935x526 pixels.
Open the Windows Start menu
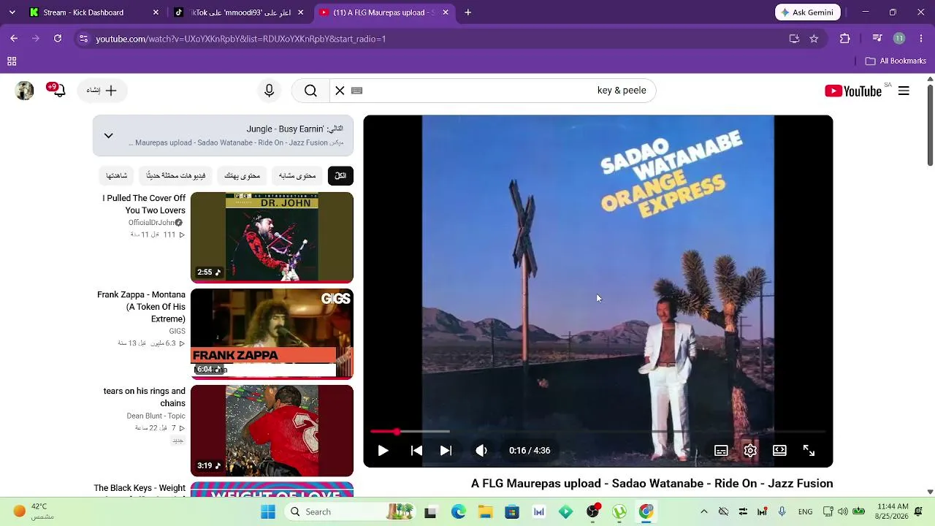tap(268, 511)
